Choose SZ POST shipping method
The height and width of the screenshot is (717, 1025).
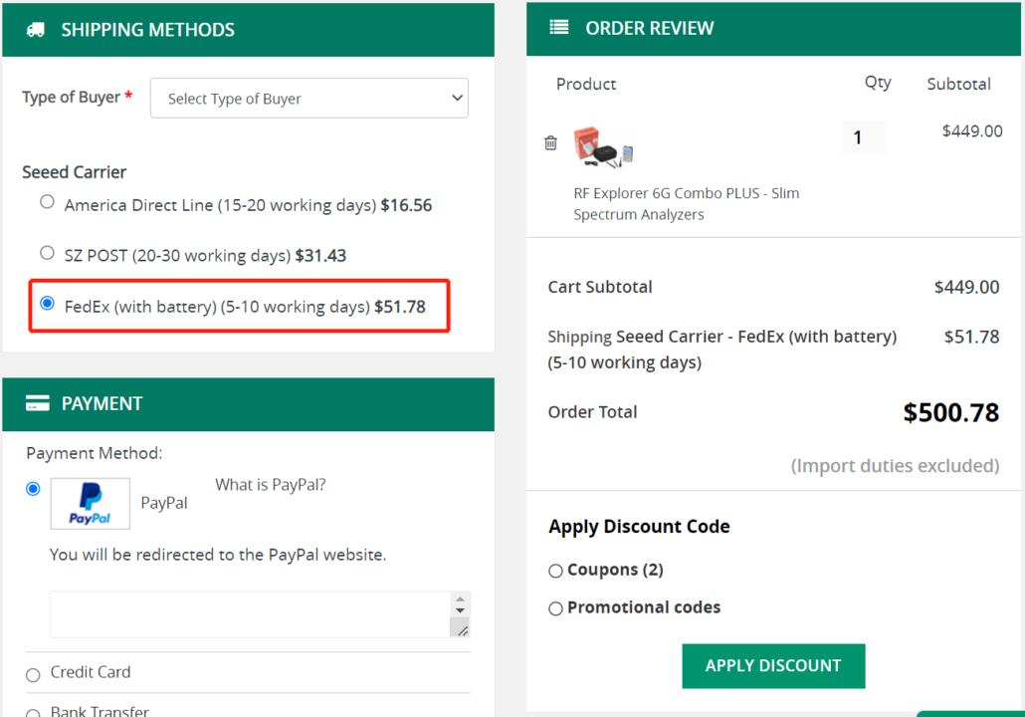(x=47, y=253)
